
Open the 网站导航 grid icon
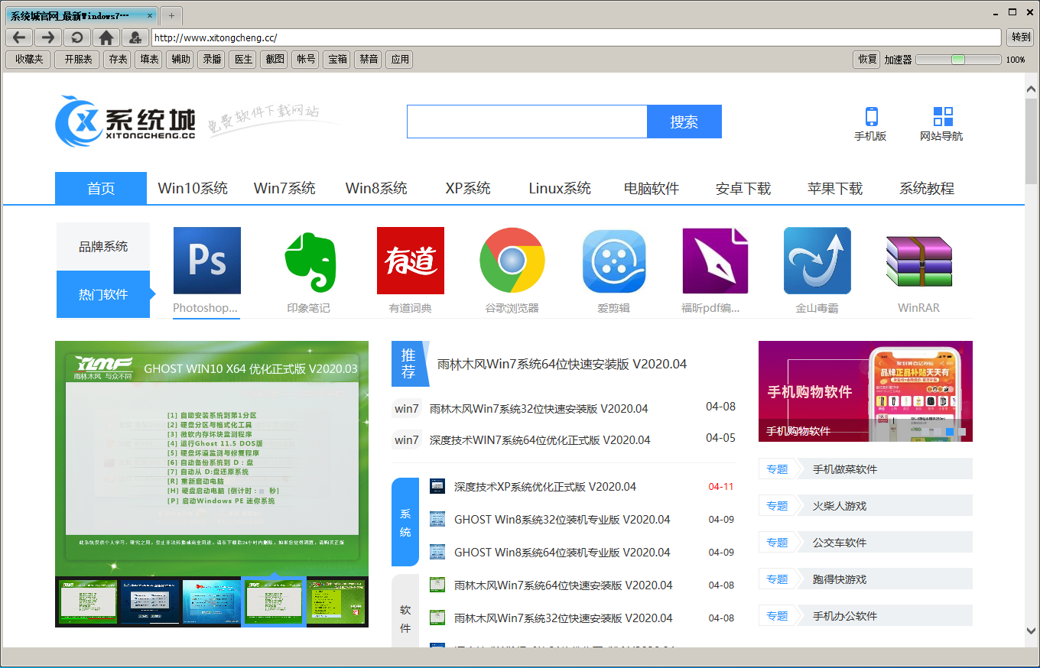click(x=943, y=117)
